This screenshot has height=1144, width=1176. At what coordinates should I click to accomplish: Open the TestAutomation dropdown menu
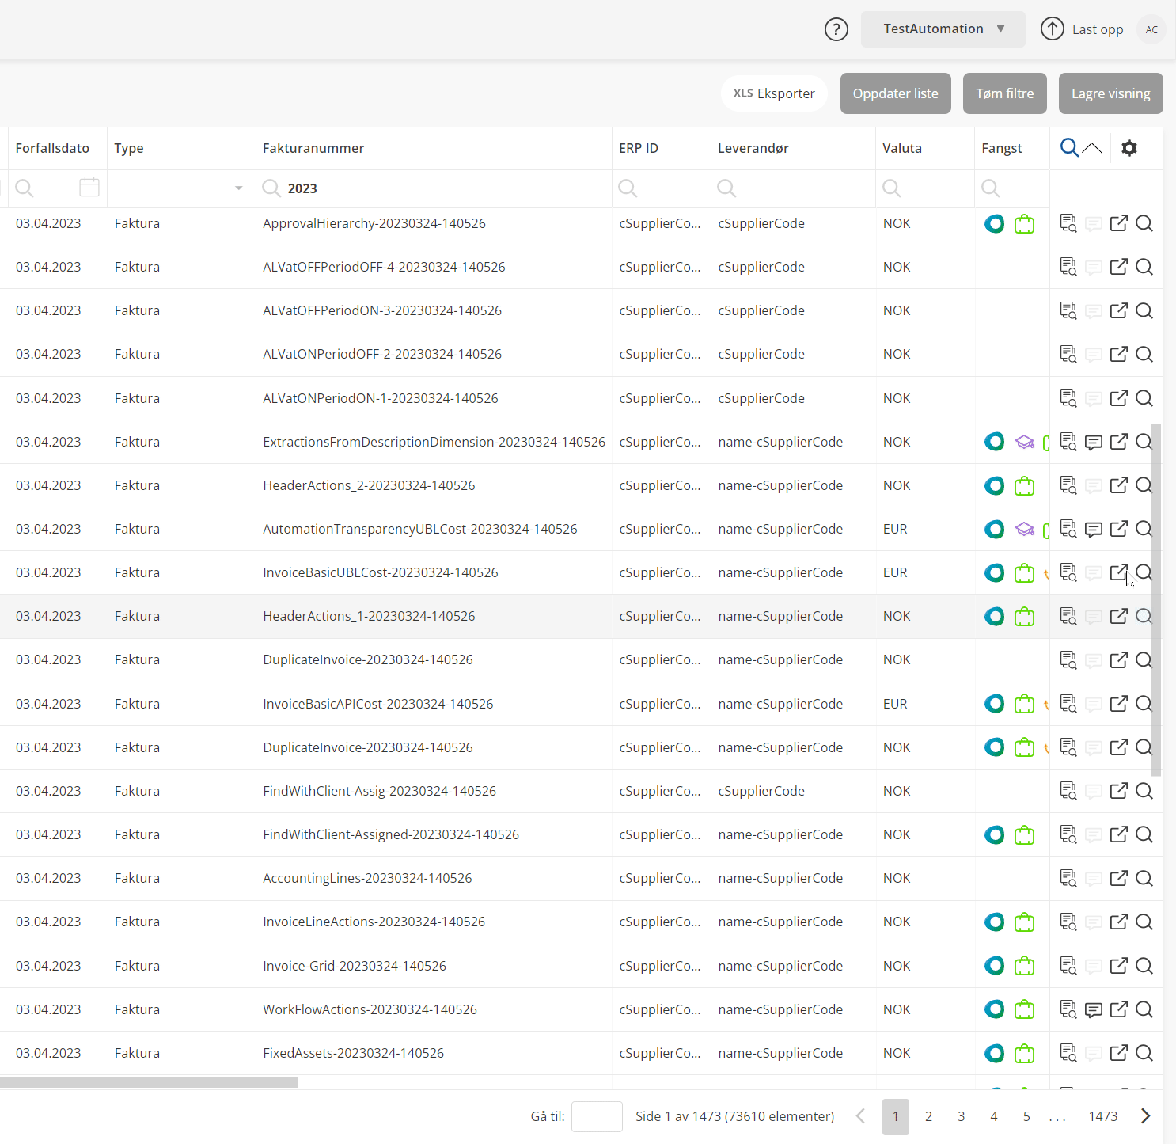pos(943,29)
